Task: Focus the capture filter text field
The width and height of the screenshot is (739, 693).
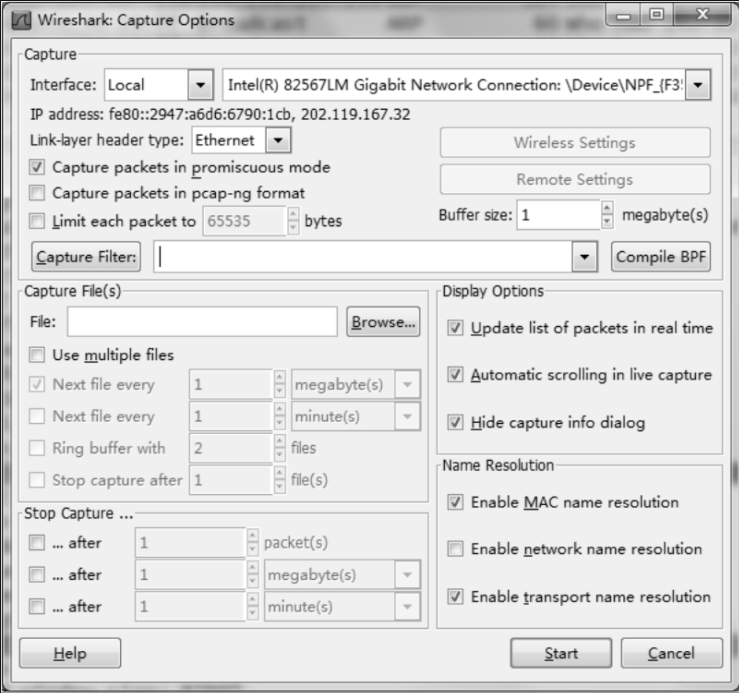Action: tap(364, 257)
